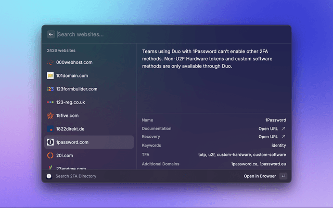
Task: Select the 123formbuilder.com favicon
Action: coord(50,89)
